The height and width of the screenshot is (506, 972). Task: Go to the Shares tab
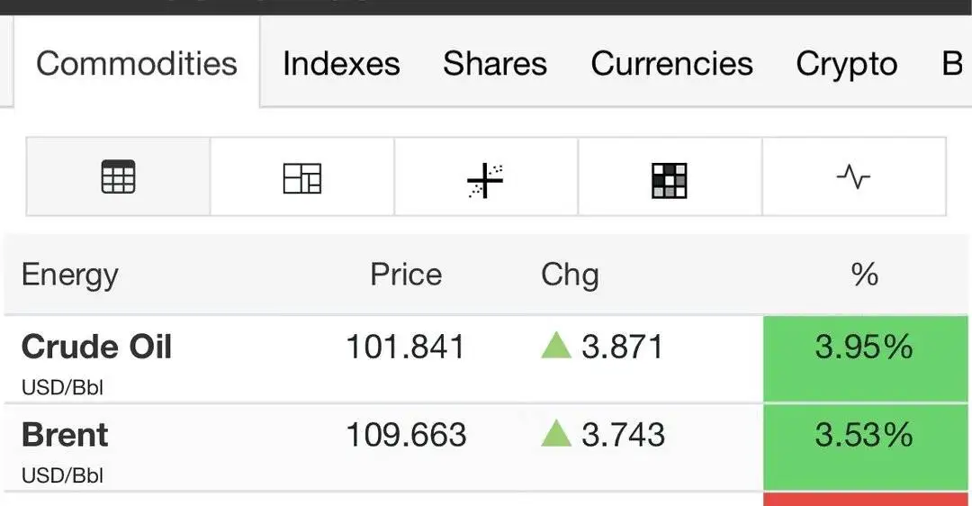pyautogui.click(x=495, y=63)
